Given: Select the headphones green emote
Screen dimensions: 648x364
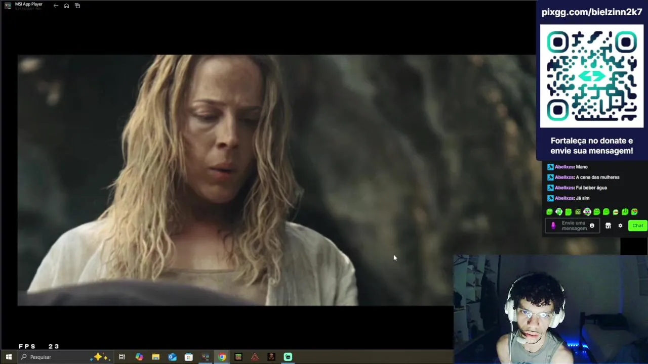Looking at the screenshot, I should 559,212.
